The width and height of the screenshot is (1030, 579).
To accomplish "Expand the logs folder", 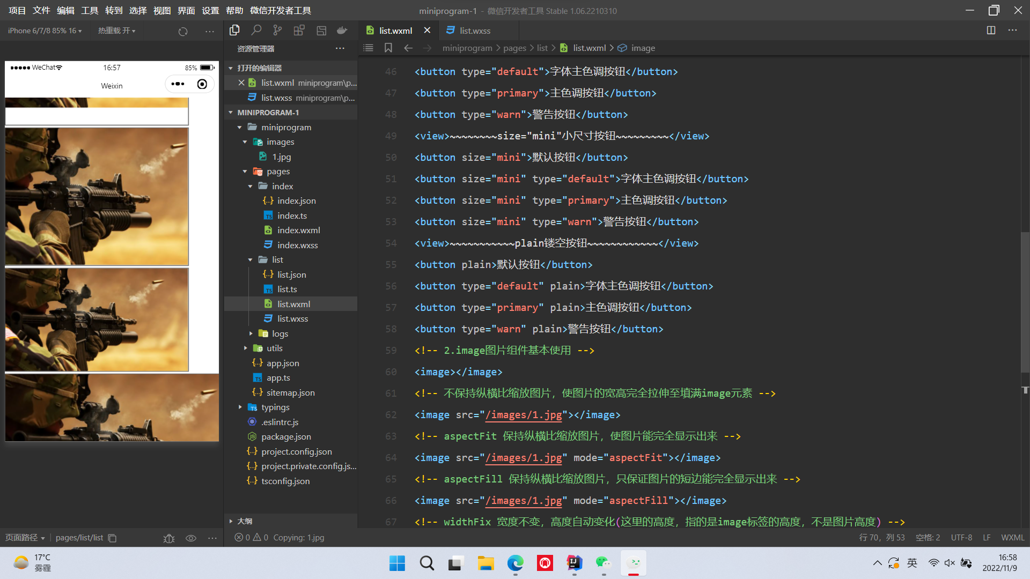I will pyautogui.click(x=279, y=333).
